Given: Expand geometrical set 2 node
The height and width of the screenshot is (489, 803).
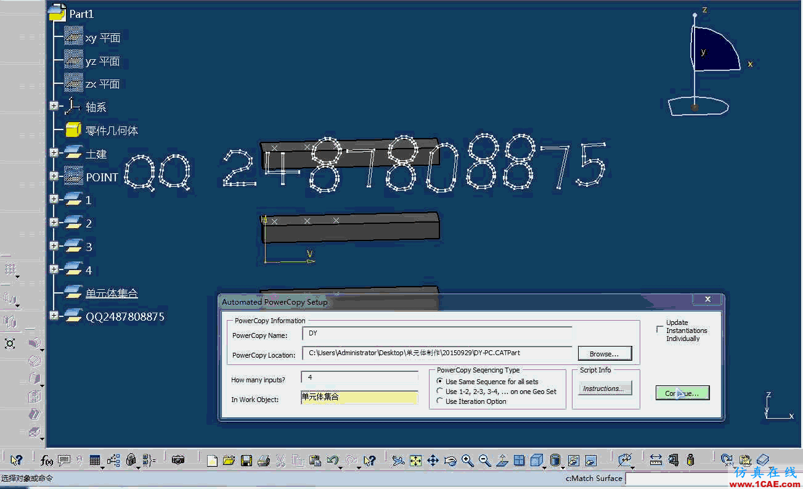Looking at the screenshot, I should point(54,222).
